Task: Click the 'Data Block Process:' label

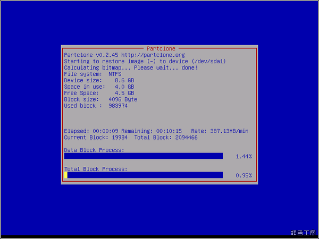Action: (94, 150)
